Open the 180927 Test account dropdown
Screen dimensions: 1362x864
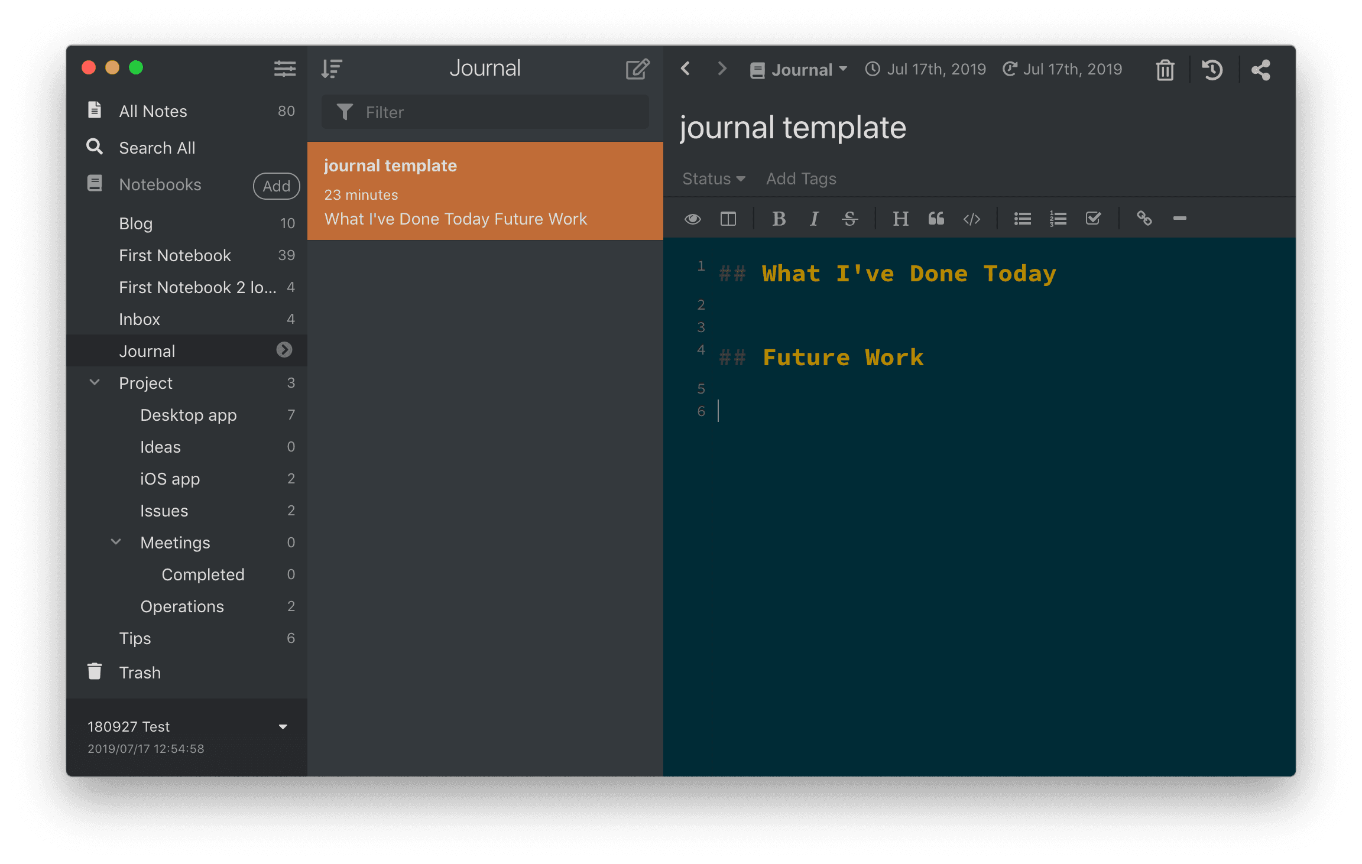(283, 726)
